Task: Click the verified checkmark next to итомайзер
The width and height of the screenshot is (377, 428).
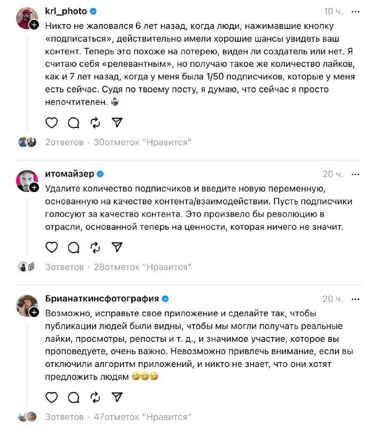Action: 99,173
